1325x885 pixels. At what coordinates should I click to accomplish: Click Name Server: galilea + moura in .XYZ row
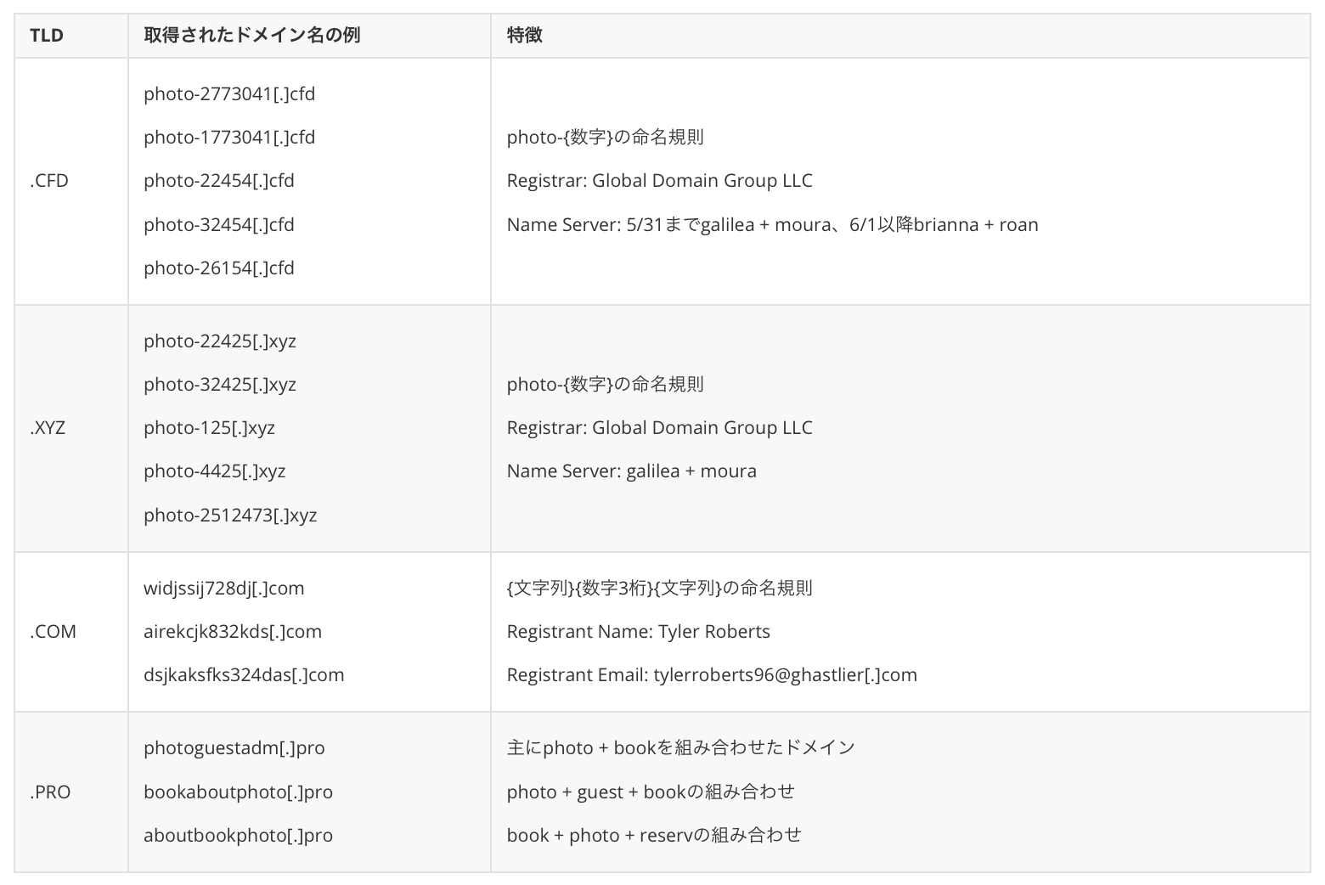click(632, 471)
